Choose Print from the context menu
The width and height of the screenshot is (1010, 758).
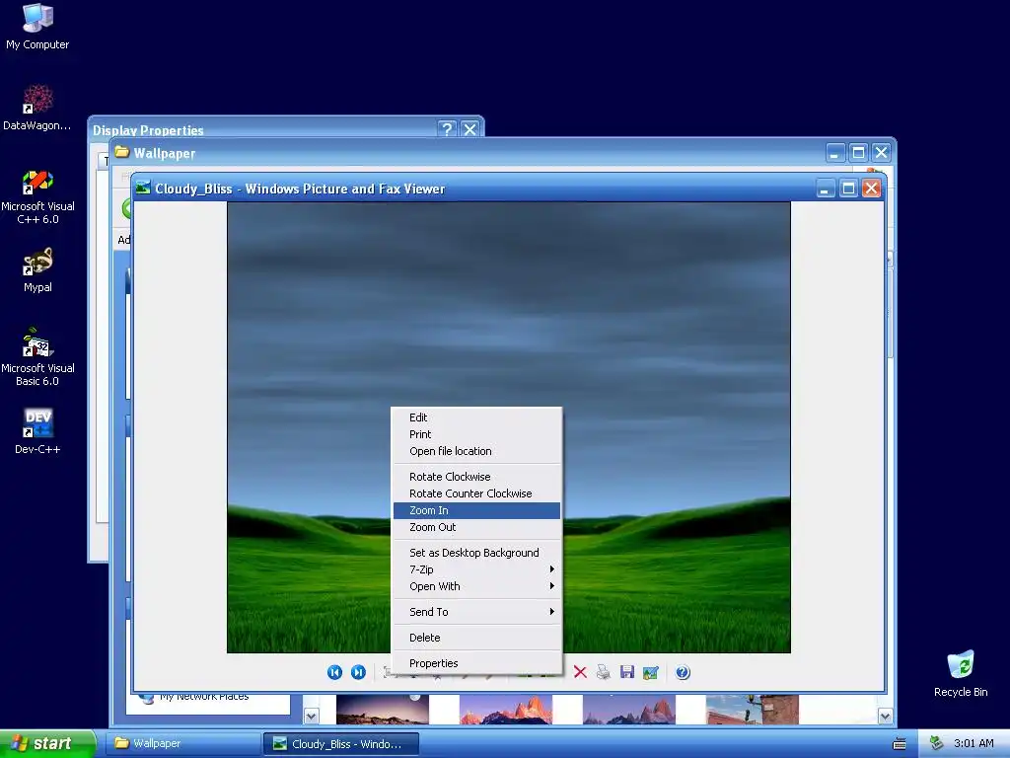click(476, 434)
